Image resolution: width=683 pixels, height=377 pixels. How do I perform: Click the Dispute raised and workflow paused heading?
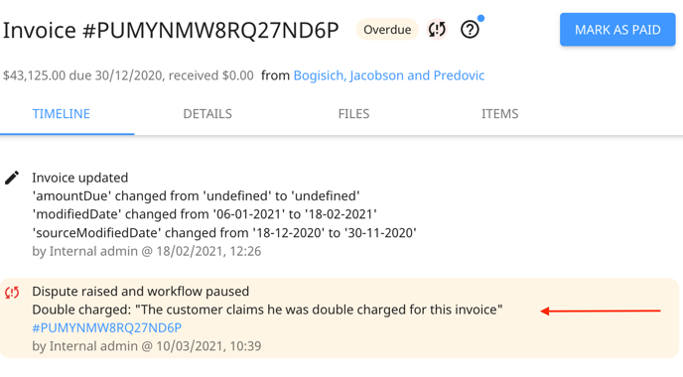click(141, 292)
